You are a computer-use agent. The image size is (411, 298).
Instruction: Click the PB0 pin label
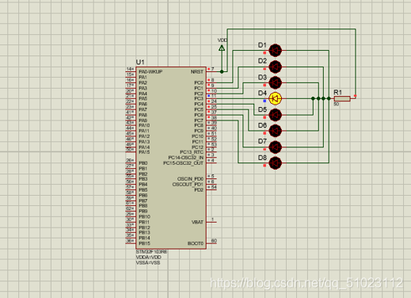pos(143,163)
